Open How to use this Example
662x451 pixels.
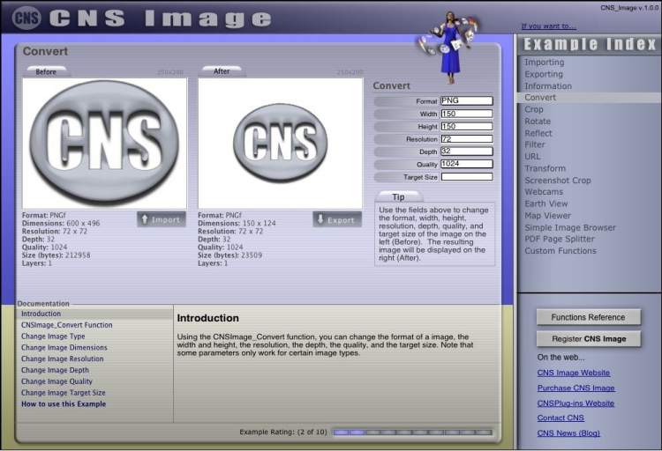coord(64,403)
